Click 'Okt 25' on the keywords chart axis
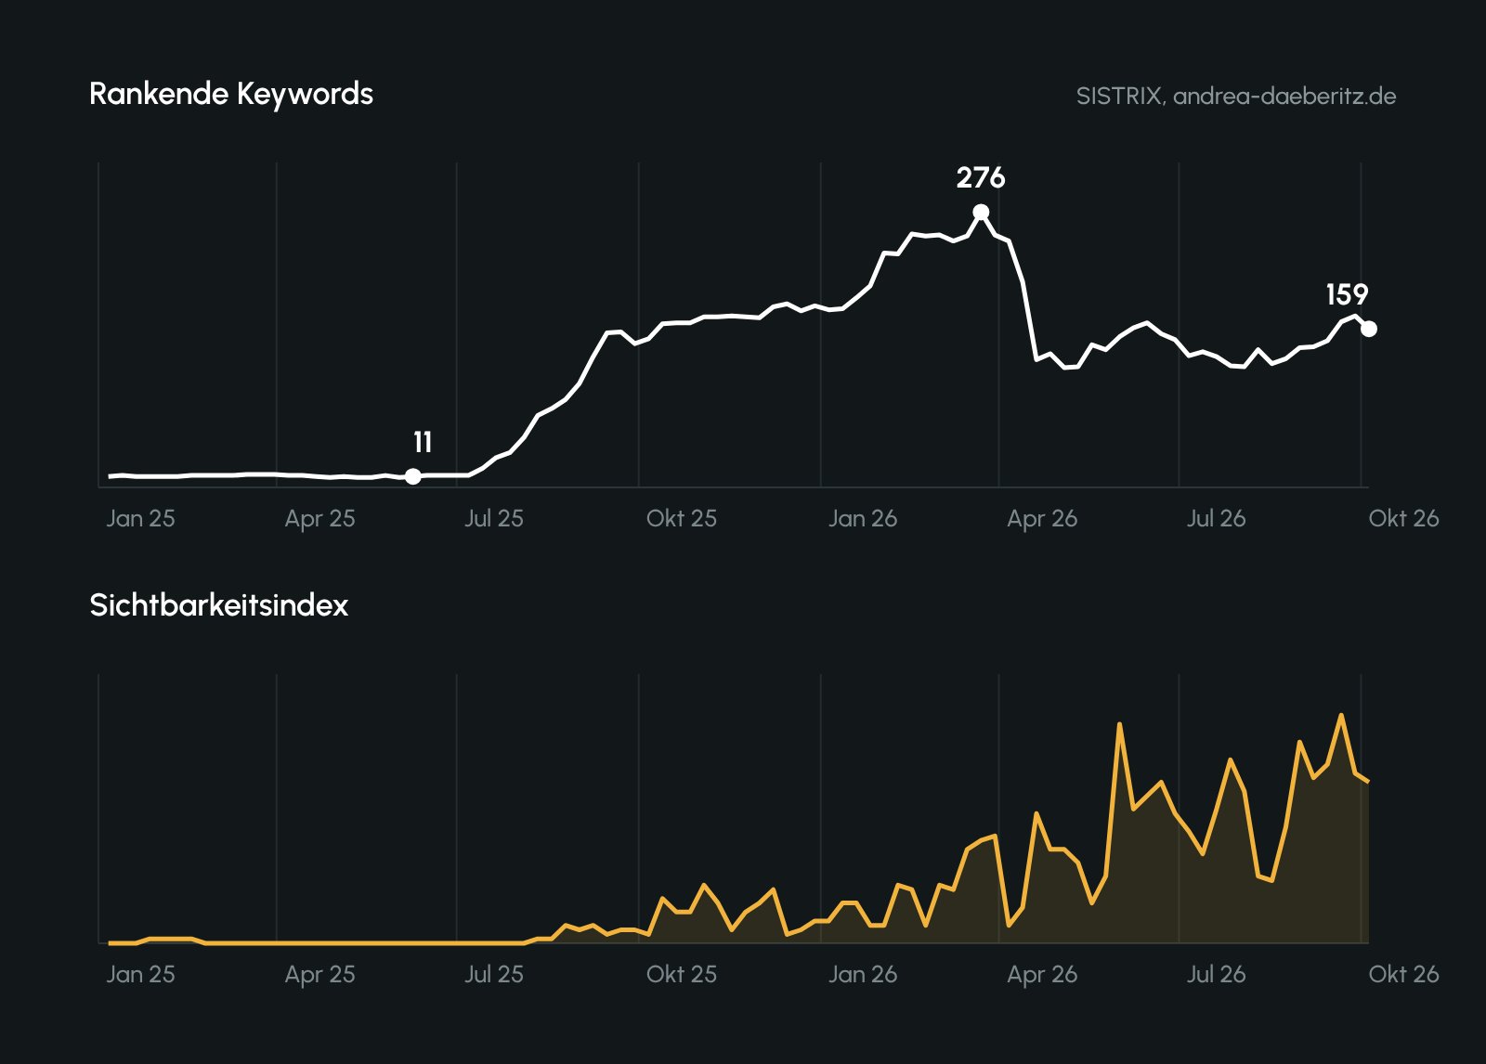The width and height of the screenshot is (1486, 1064). pyautogui.click(x=682, y=518)
